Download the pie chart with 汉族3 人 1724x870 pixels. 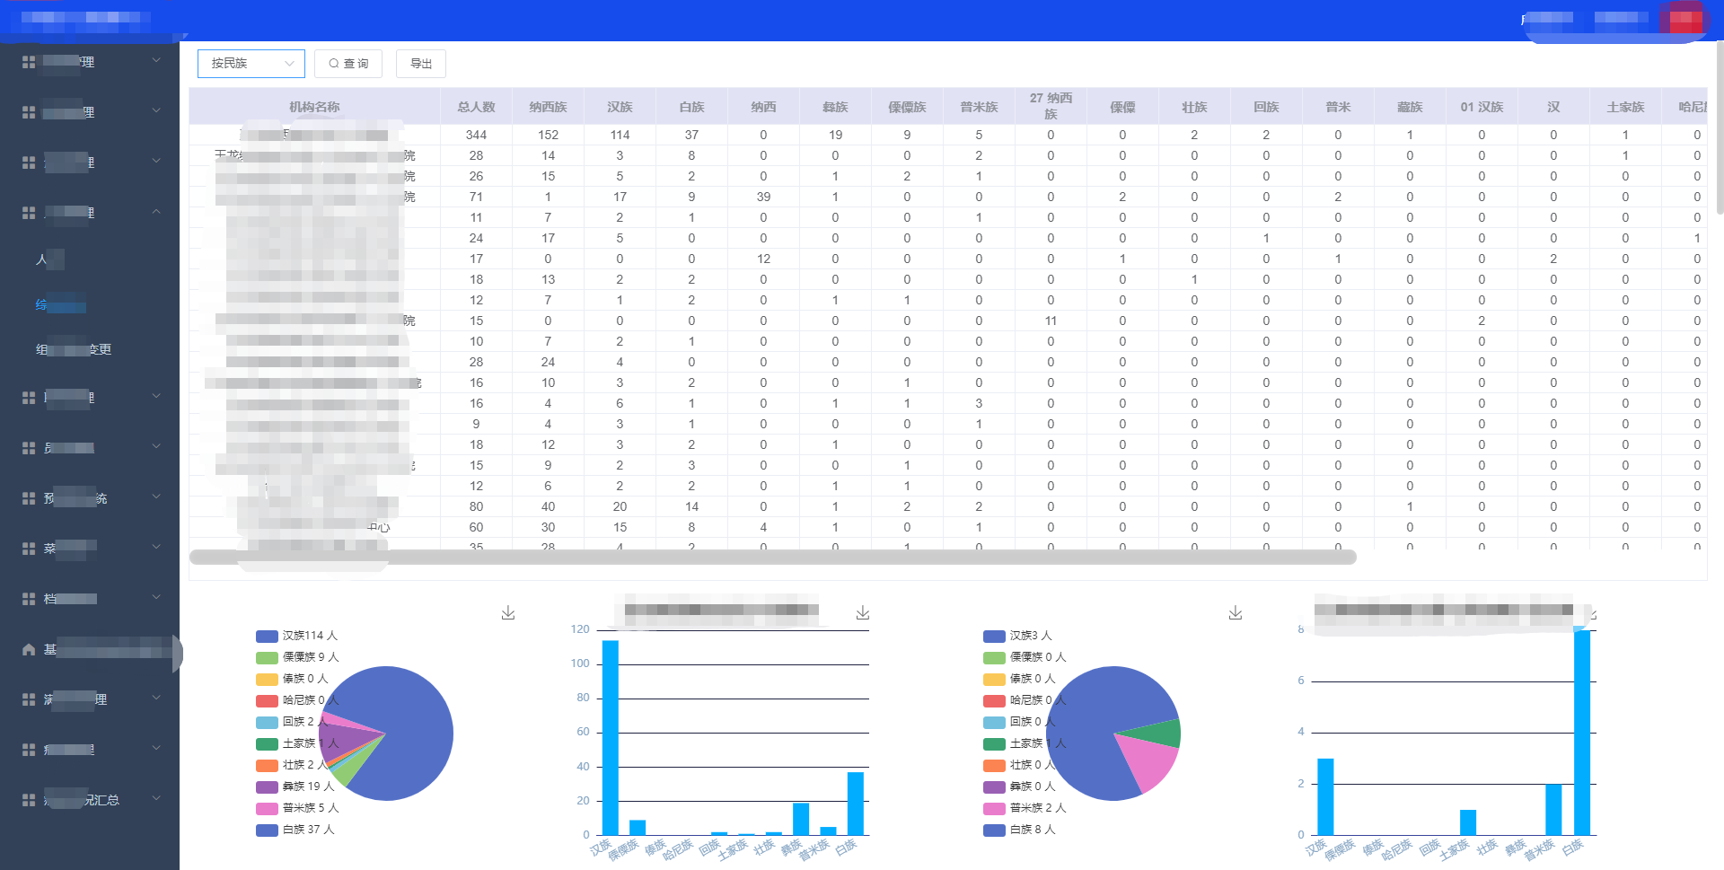[1236, 612]
